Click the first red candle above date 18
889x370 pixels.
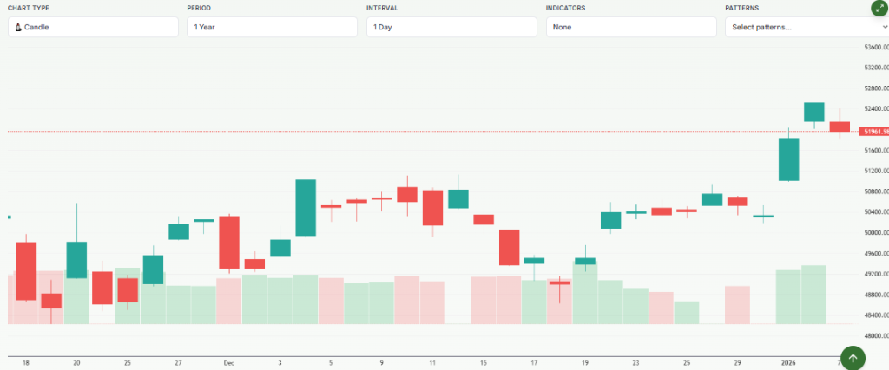[x=26, y=270]
